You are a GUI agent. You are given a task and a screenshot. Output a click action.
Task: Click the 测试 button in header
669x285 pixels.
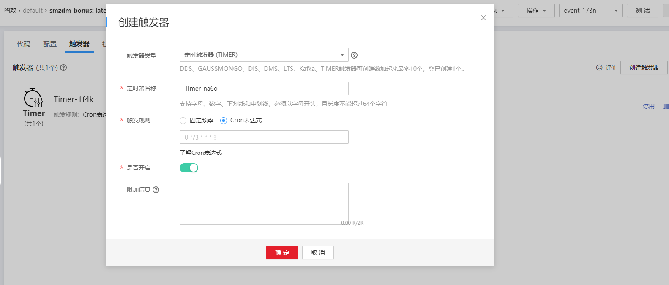pyautogui.click(x=642, y=11)
